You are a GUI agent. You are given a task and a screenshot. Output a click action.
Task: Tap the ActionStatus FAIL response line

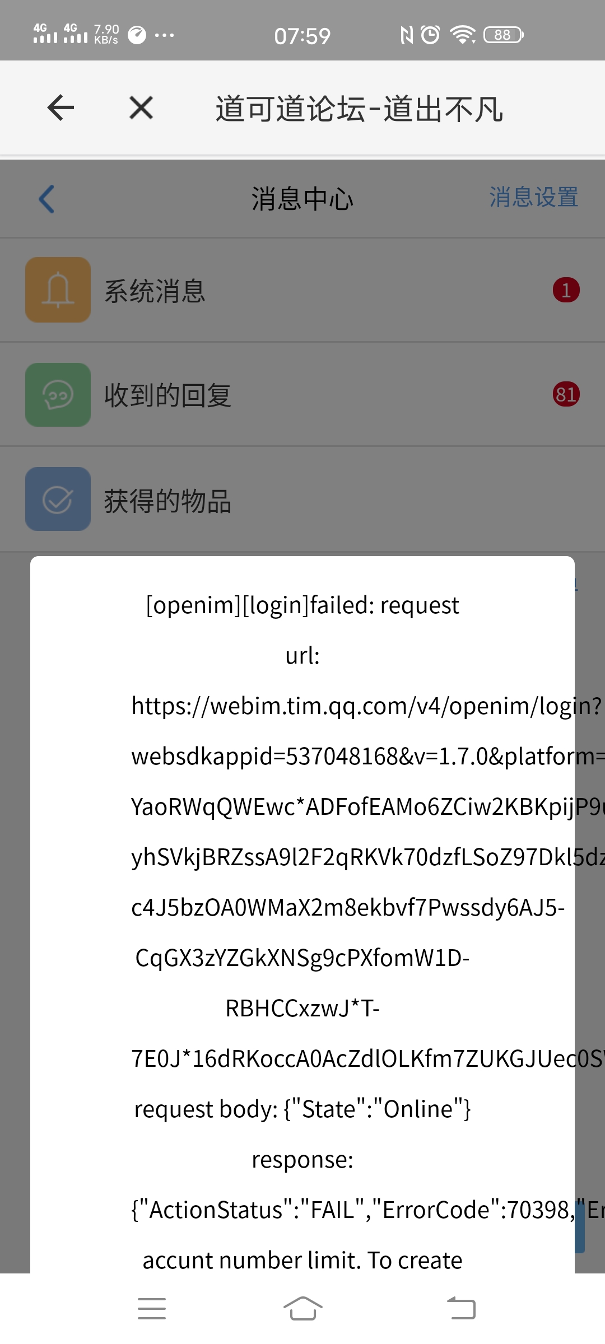367,1210
